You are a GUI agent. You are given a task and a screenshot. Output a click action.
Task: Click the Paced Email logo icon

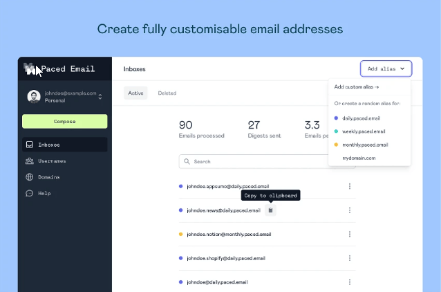point(30,69)
